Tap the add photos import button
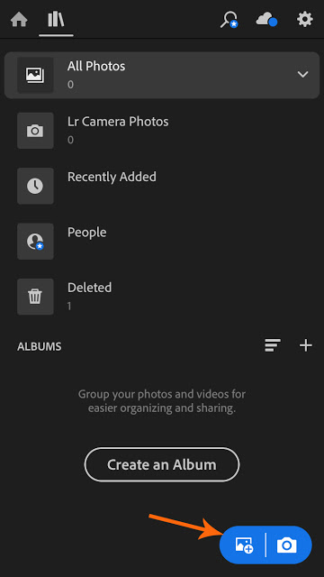This screenshot has width=324, height=577. [244, 545]
